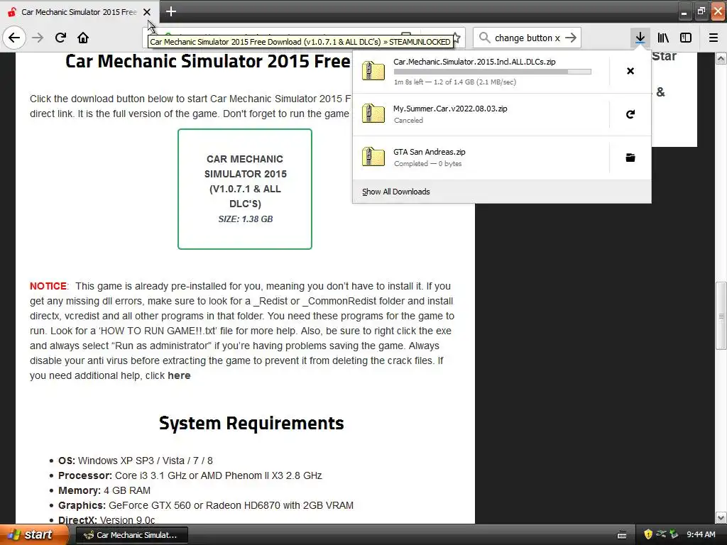Click the 'My.Summer.Car.v2022.08.03.zip' file name

pyautogui.click(x=450, y=109)
